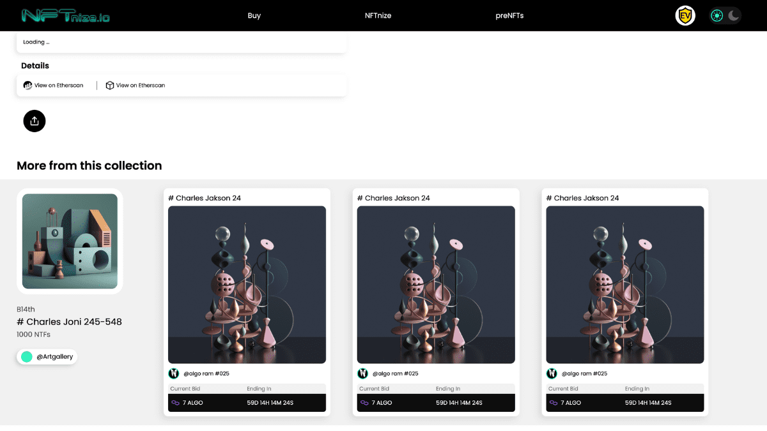Screen dimensions: 767x431
Task: Go to the preNFTs page
Action: pyautogui.click(x=509, y=15)
